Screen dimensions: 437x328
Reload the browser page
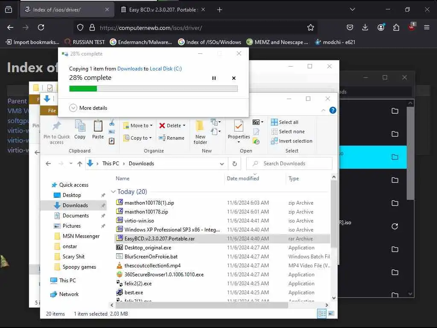pos(41,27)
